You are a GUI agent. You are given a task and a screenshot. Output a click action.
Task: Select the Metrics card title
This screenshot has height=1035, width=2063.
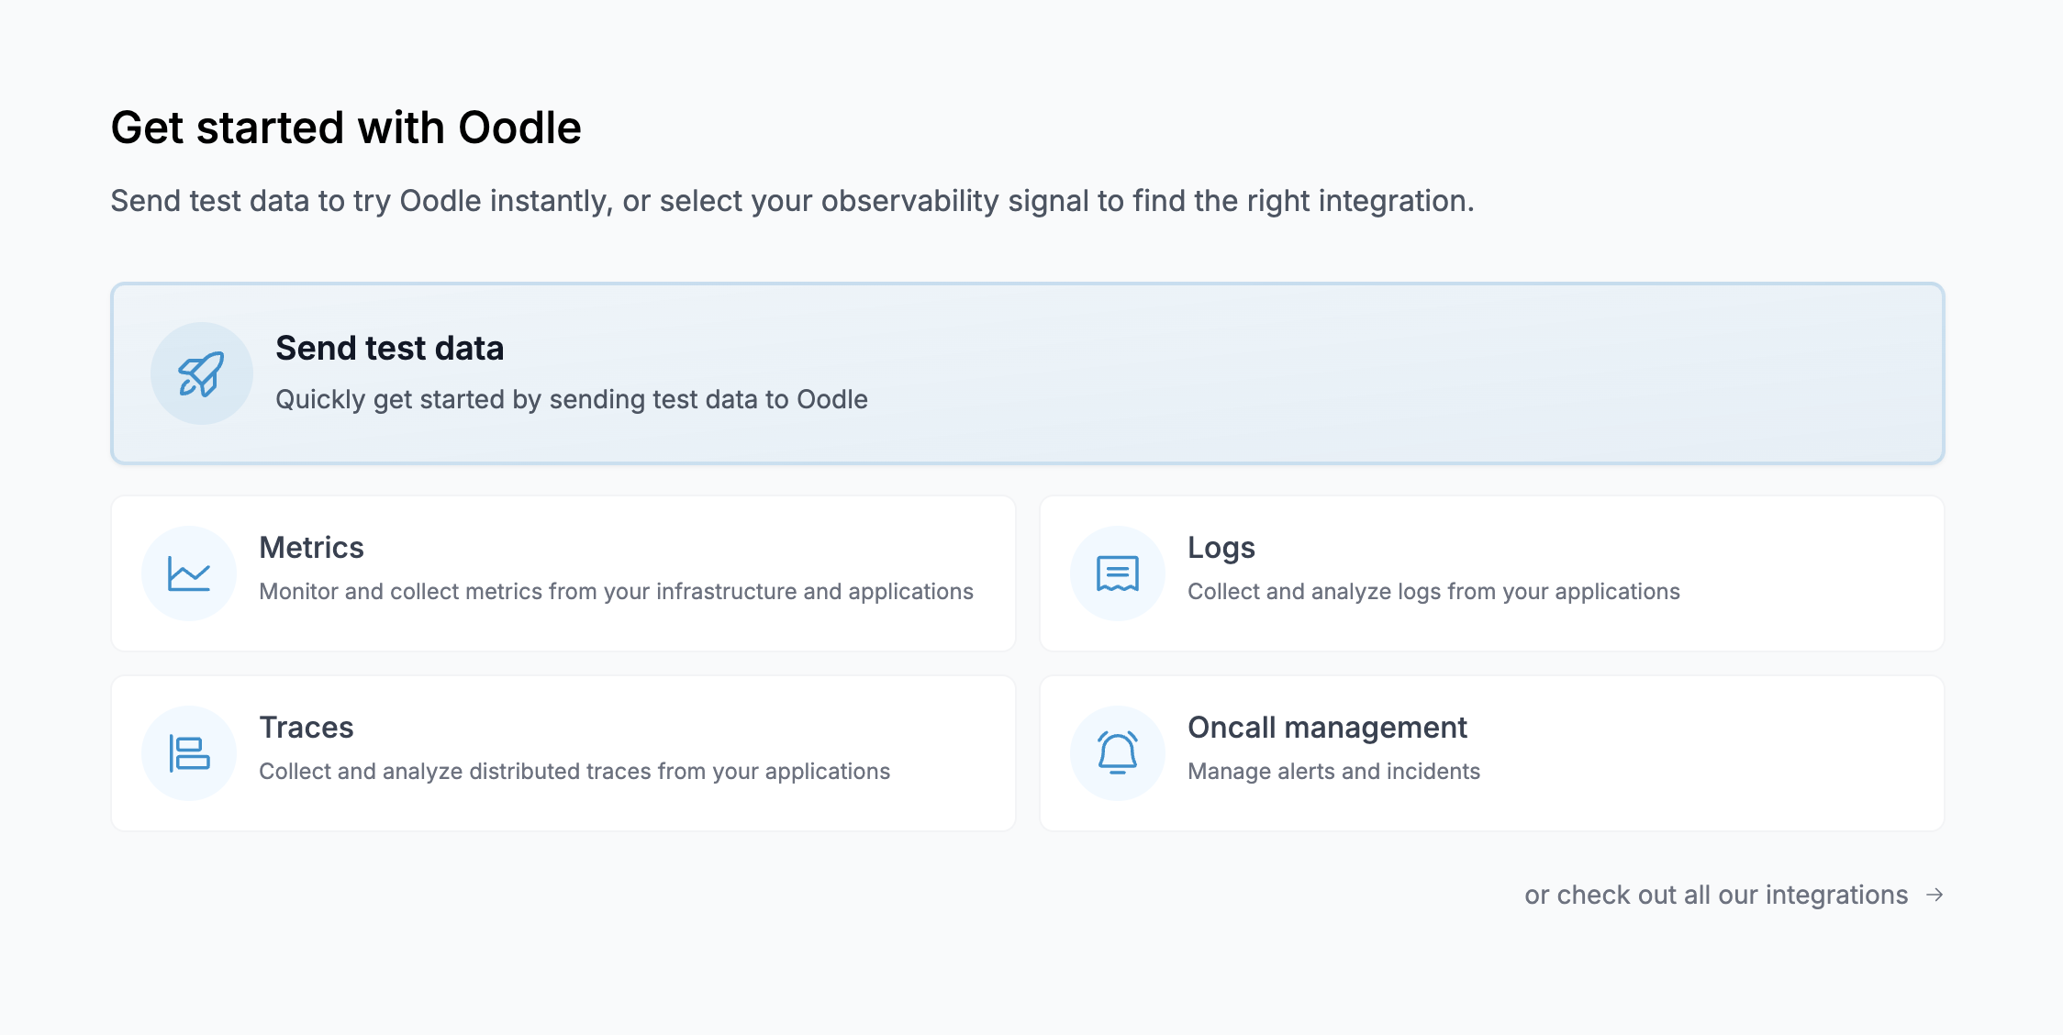(311, 548)
